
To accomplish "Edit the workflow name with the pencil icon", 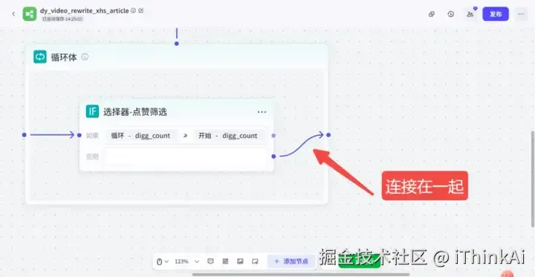I will [141, 10].
